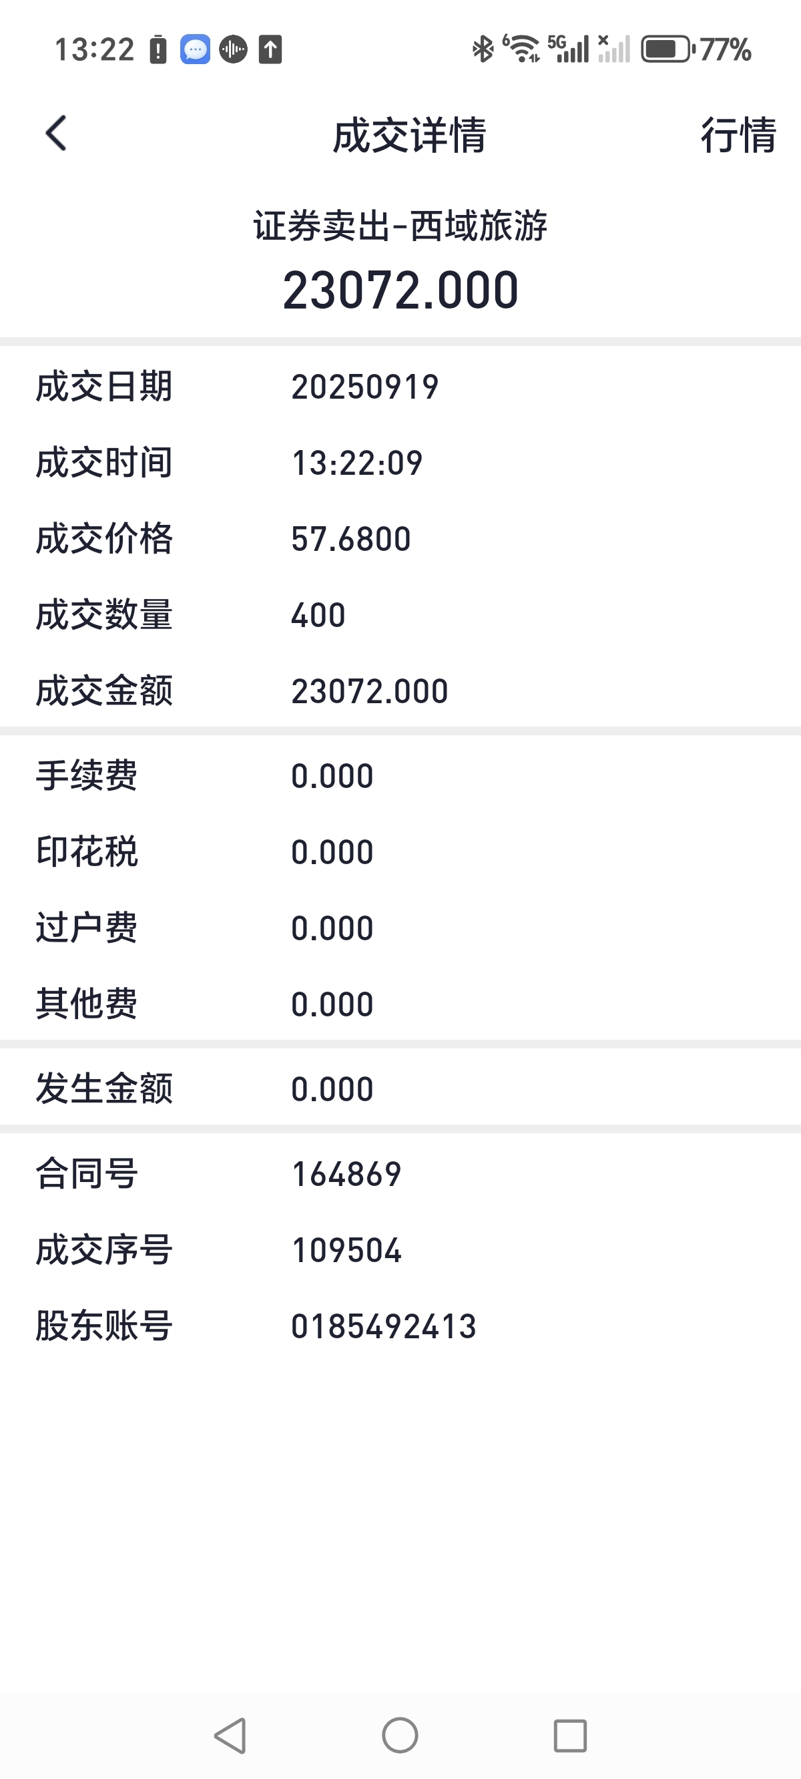Tap the Android home circle button
Image resolution: width=801 pixels, height=1779 pixels.
click(x=400, y=1736)
